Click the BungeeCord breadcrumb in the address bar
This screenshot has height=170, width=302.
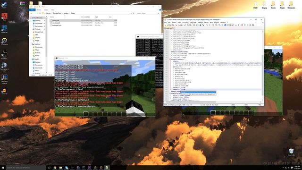click(57, 13)
